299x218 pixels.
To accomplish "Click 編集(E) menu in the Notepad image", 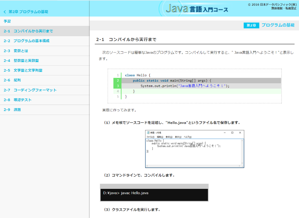I will point(160,137).
